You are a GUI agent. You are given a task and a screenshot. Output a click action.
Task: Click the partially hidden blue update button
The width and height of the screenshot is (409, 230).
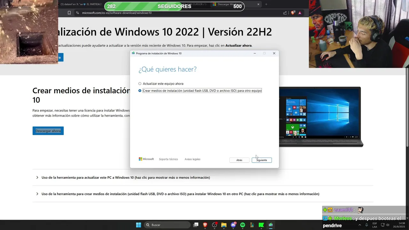point(61,57)
